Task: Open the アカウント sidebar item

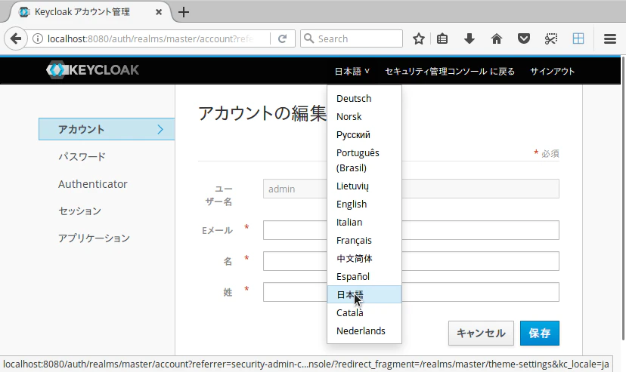Action: pyautogui.click(x=107, y=129)
